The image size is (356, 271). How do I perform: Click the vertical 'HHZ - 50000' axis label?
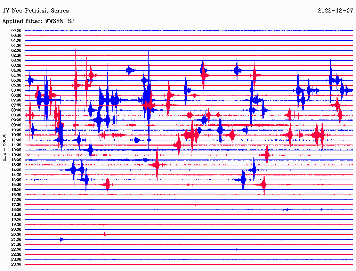point(5,147)
